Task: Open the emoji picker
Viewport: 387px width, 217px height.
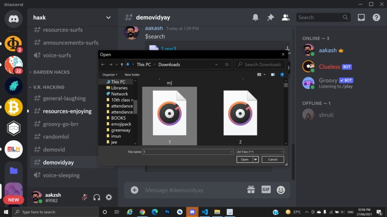Action: tap(281, 190)
